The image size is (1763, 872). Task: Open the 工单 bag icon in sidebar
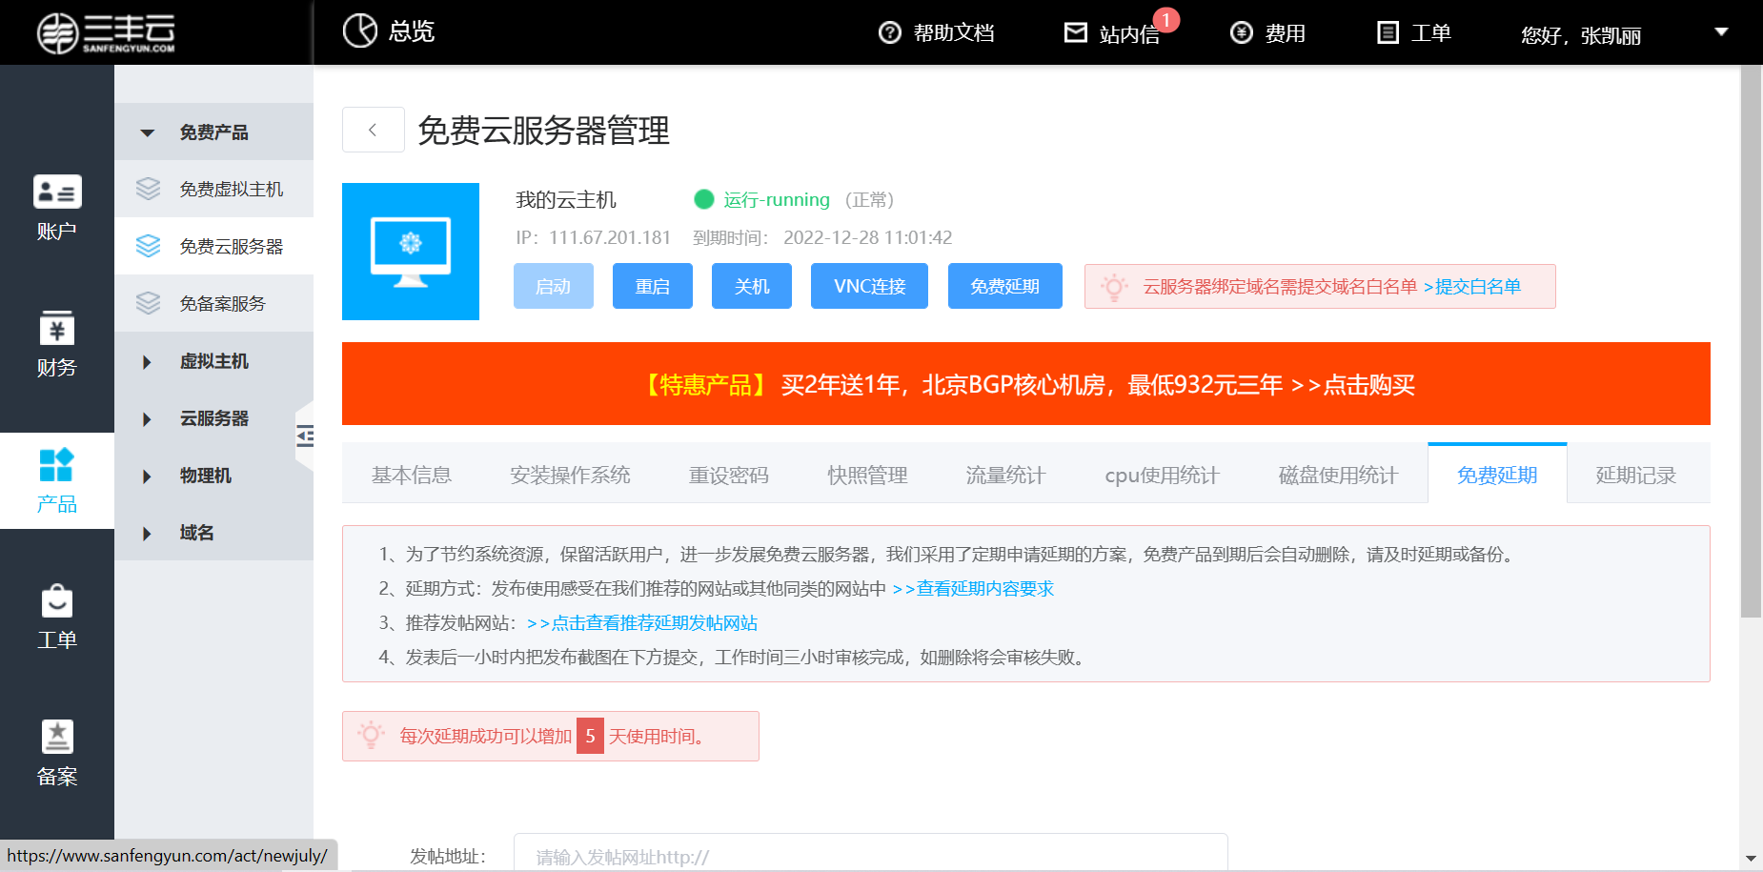click(x=57, y=600)
